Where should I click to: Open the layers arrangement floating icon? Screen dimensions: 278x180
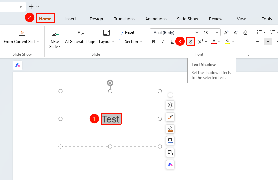170,105
